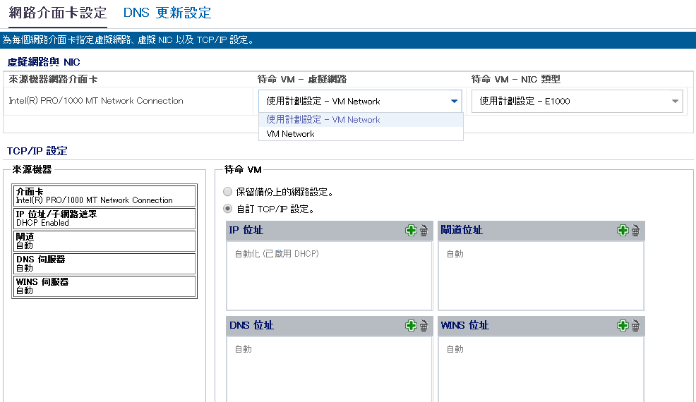696x402 pixels.
Task: Choose the VM Network option
Action: tap(291, 134)
